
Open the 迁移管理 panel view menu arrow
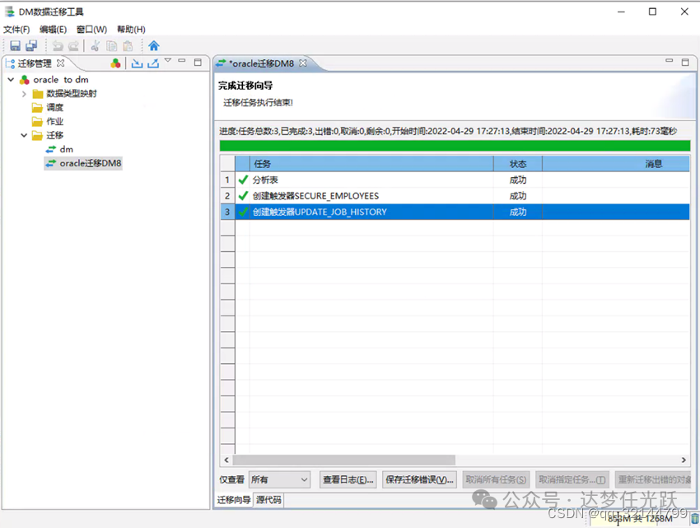tap(168, 60)
